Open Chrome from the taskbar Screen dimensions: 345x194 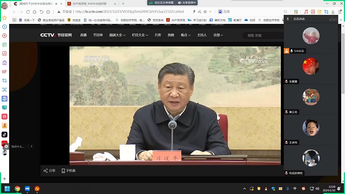click(x=17, y=189)
